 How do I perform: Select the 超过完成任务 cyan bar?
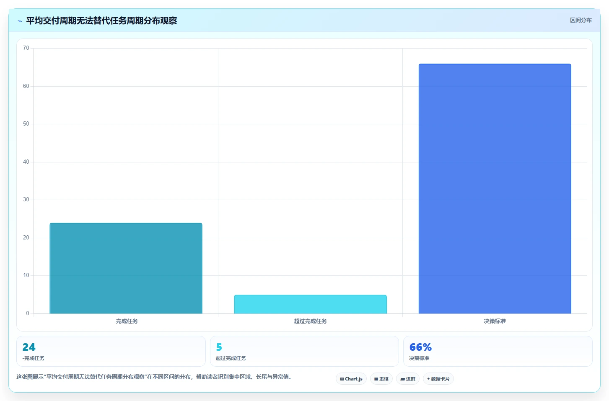[310, 304]
